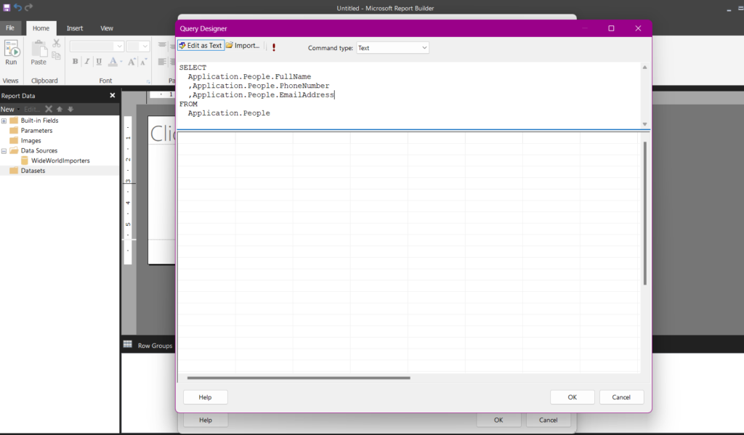Select Built-in Fields in the tree
Image resolution: width=744 pixels, height=435 pixels.
(39, 121)
